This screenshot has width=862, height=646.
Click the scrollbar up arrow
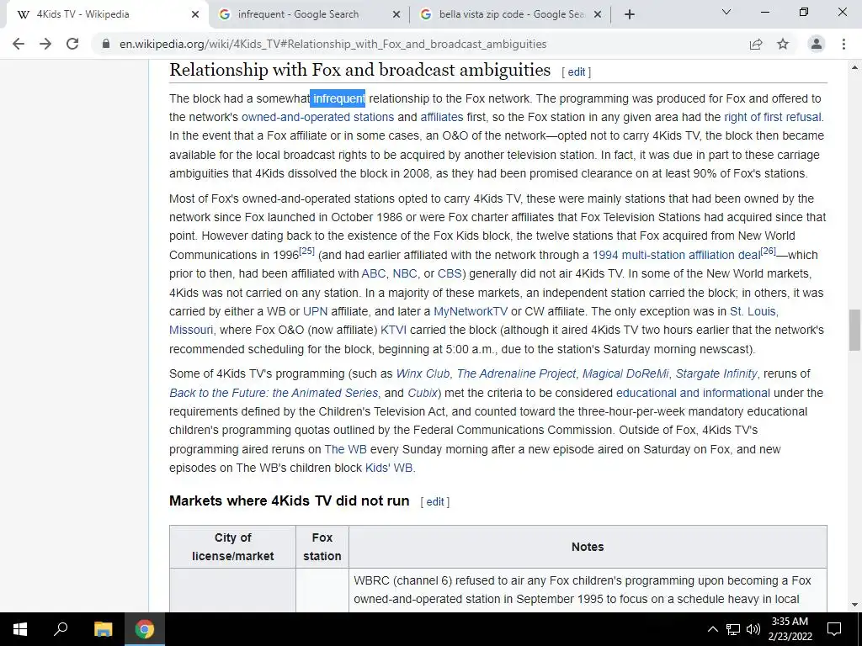click(854, 67)
